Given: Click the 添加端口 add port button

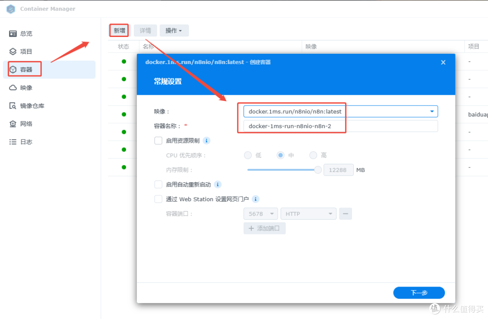Looking at the screenshot, I should [x=264, y=228].
